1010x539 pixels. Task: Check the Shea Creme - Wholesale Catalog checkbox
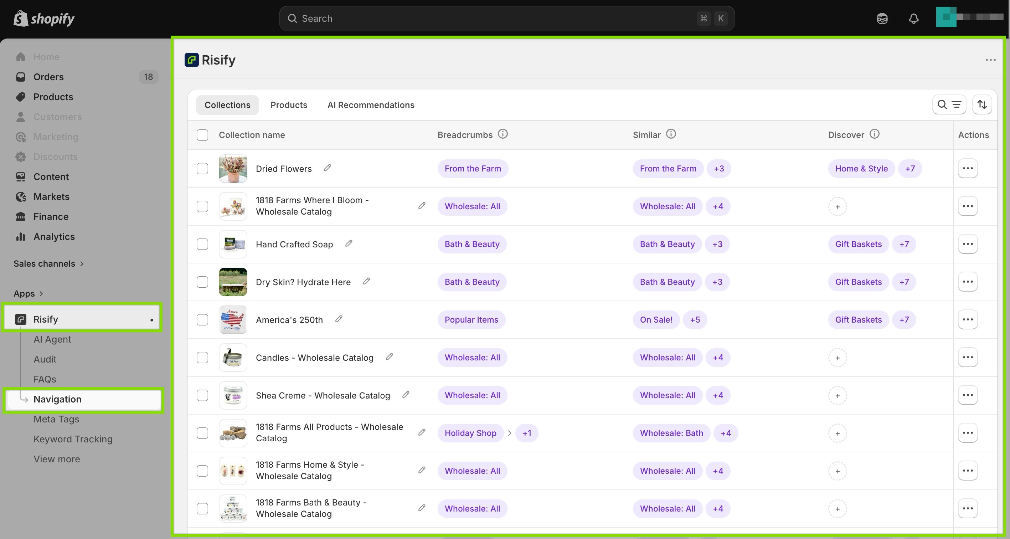pos(202,395)
